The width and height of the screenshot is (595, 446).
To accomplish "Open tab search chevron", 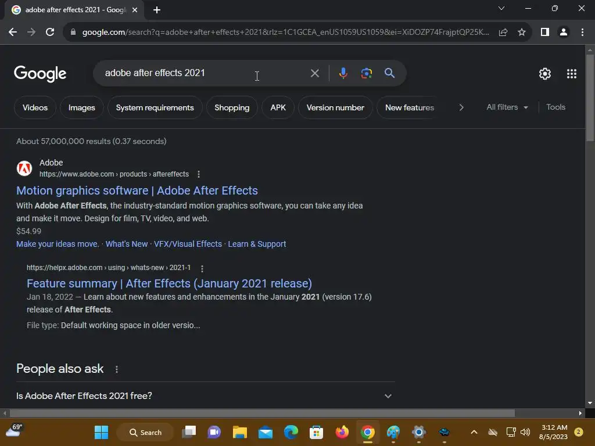I will tap(501, 8).
